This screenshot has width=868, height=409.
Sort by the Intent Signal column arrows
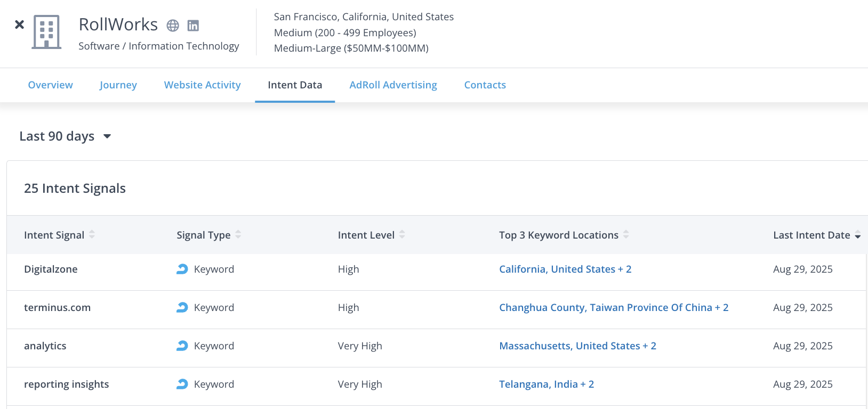tap(92, 235)
